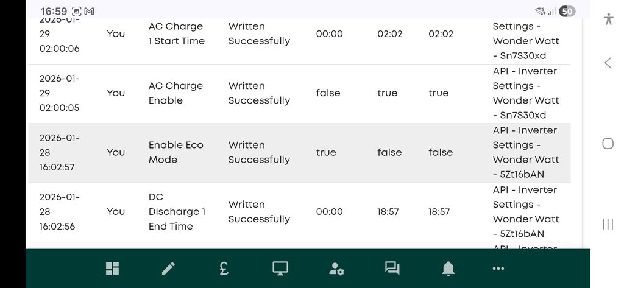Click the AC Charge Enable setting name

coord(175,93)
